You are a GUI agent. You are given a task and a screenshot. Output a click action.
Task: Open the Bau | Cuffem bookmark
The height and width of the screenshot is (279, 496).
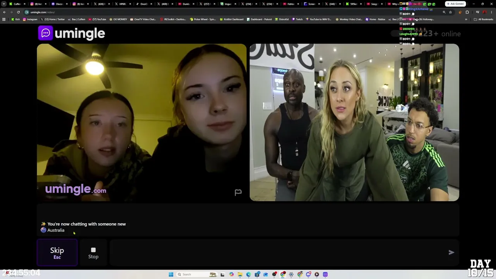click(x=77, y=19)
